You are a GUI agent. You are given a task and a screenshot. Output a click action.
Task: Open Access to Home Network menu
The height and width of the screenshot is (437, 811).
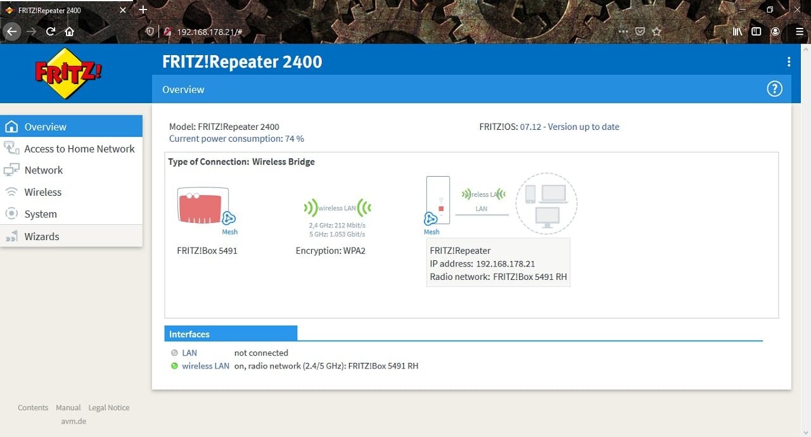point(71,149)
